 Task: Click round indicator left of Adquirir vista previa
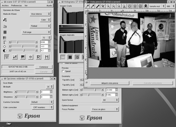(x=87, y=83)
